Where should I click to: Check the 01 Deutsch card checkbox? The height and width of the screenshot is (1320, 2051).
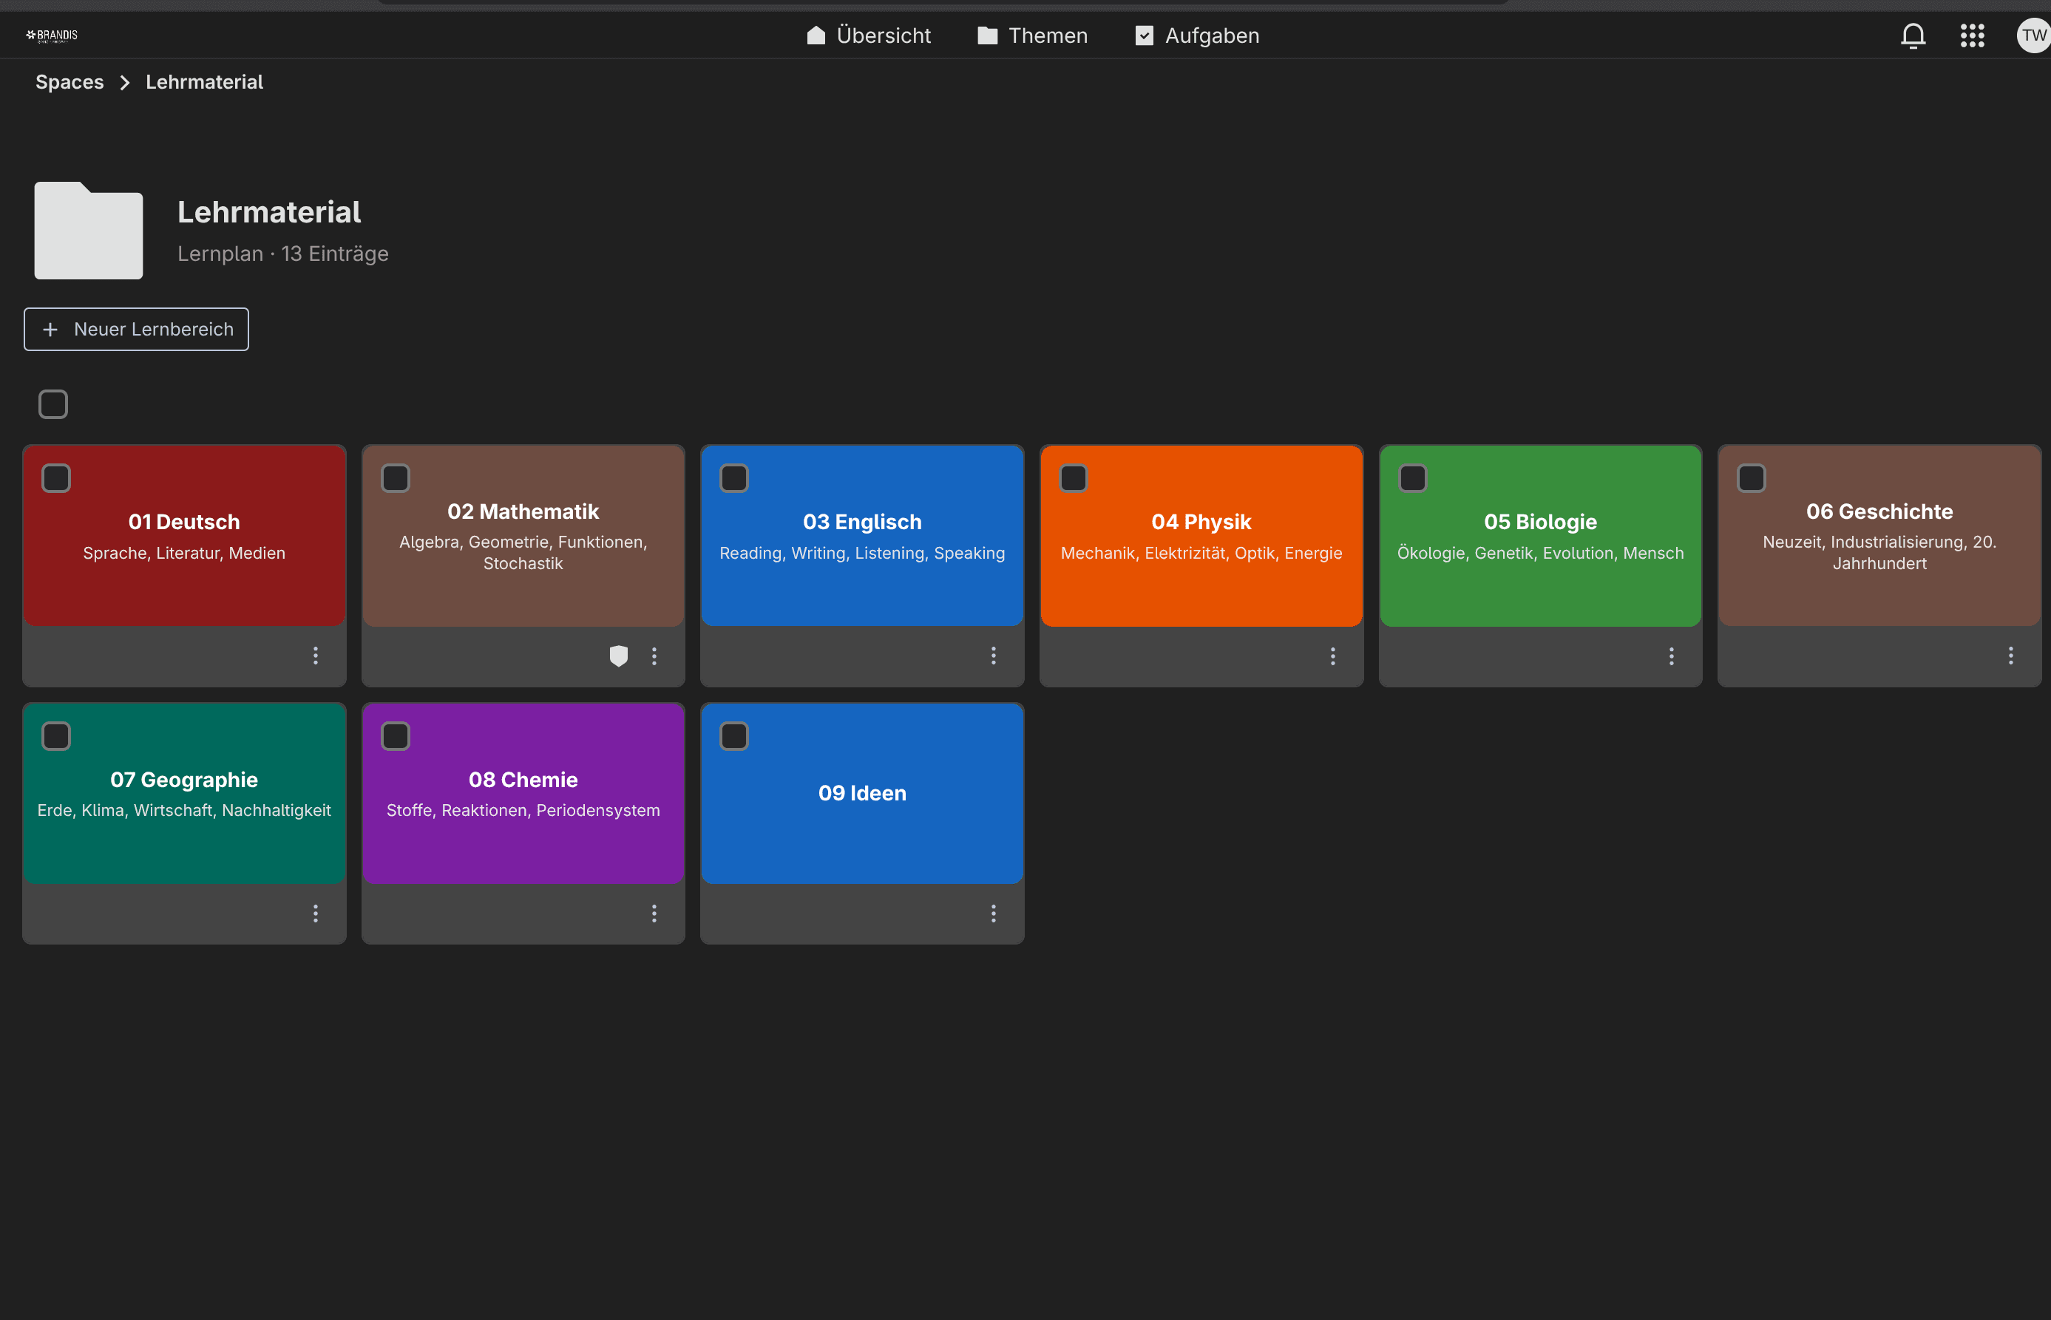[x=57, y=477]
